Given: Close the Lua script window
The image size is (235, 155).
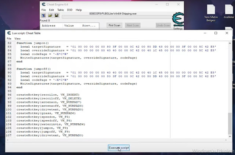Looking at the screenshot, I should [227, 33].
